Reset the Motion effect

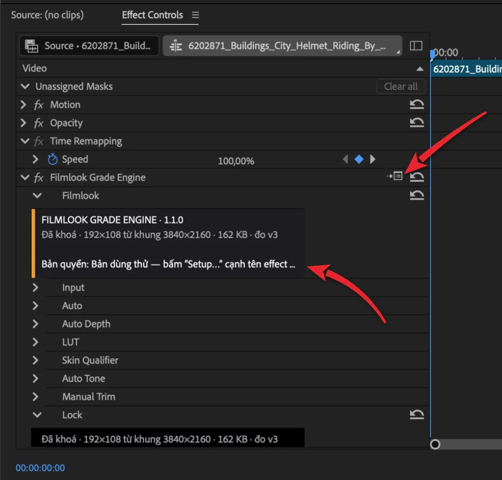click(417, 104)
